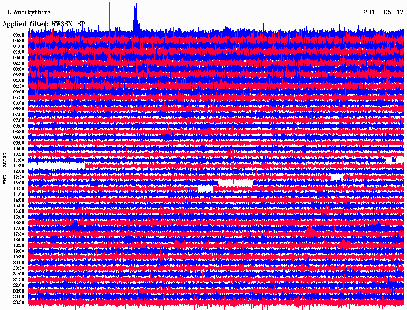This screenshot has height=310, width=407.
Task: Click the 06:00 time label
Action: pos(19,103)
